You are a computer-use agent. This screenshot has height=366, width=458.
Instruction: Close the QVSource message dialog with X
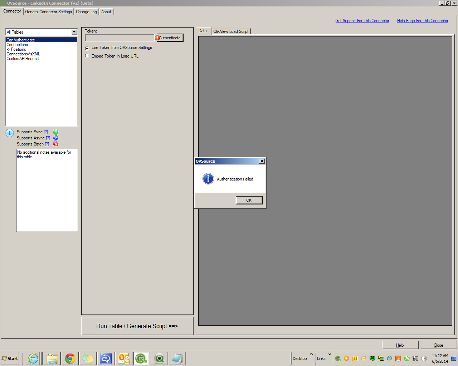point(262,161)
